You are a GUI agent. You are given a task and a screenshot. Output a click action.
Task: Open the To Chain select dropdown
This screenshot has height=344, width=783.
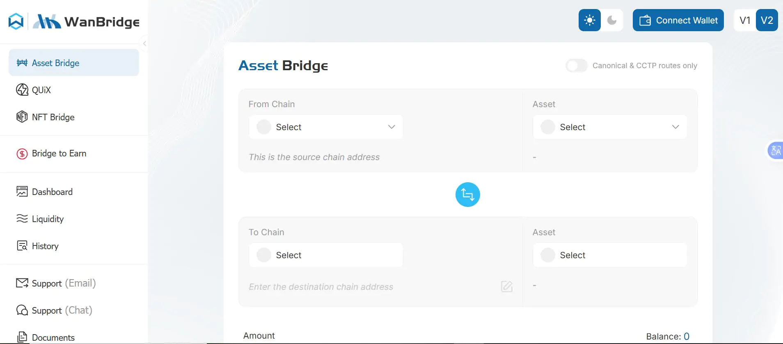point(325,255)
